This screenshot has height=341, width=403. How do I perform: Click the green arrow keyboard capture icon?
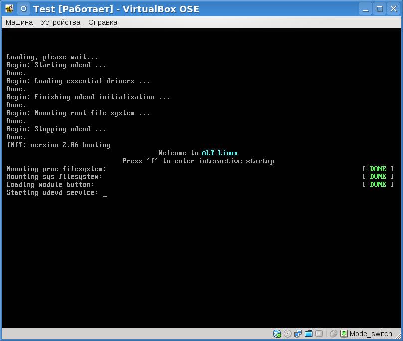[x=344, y=334]
